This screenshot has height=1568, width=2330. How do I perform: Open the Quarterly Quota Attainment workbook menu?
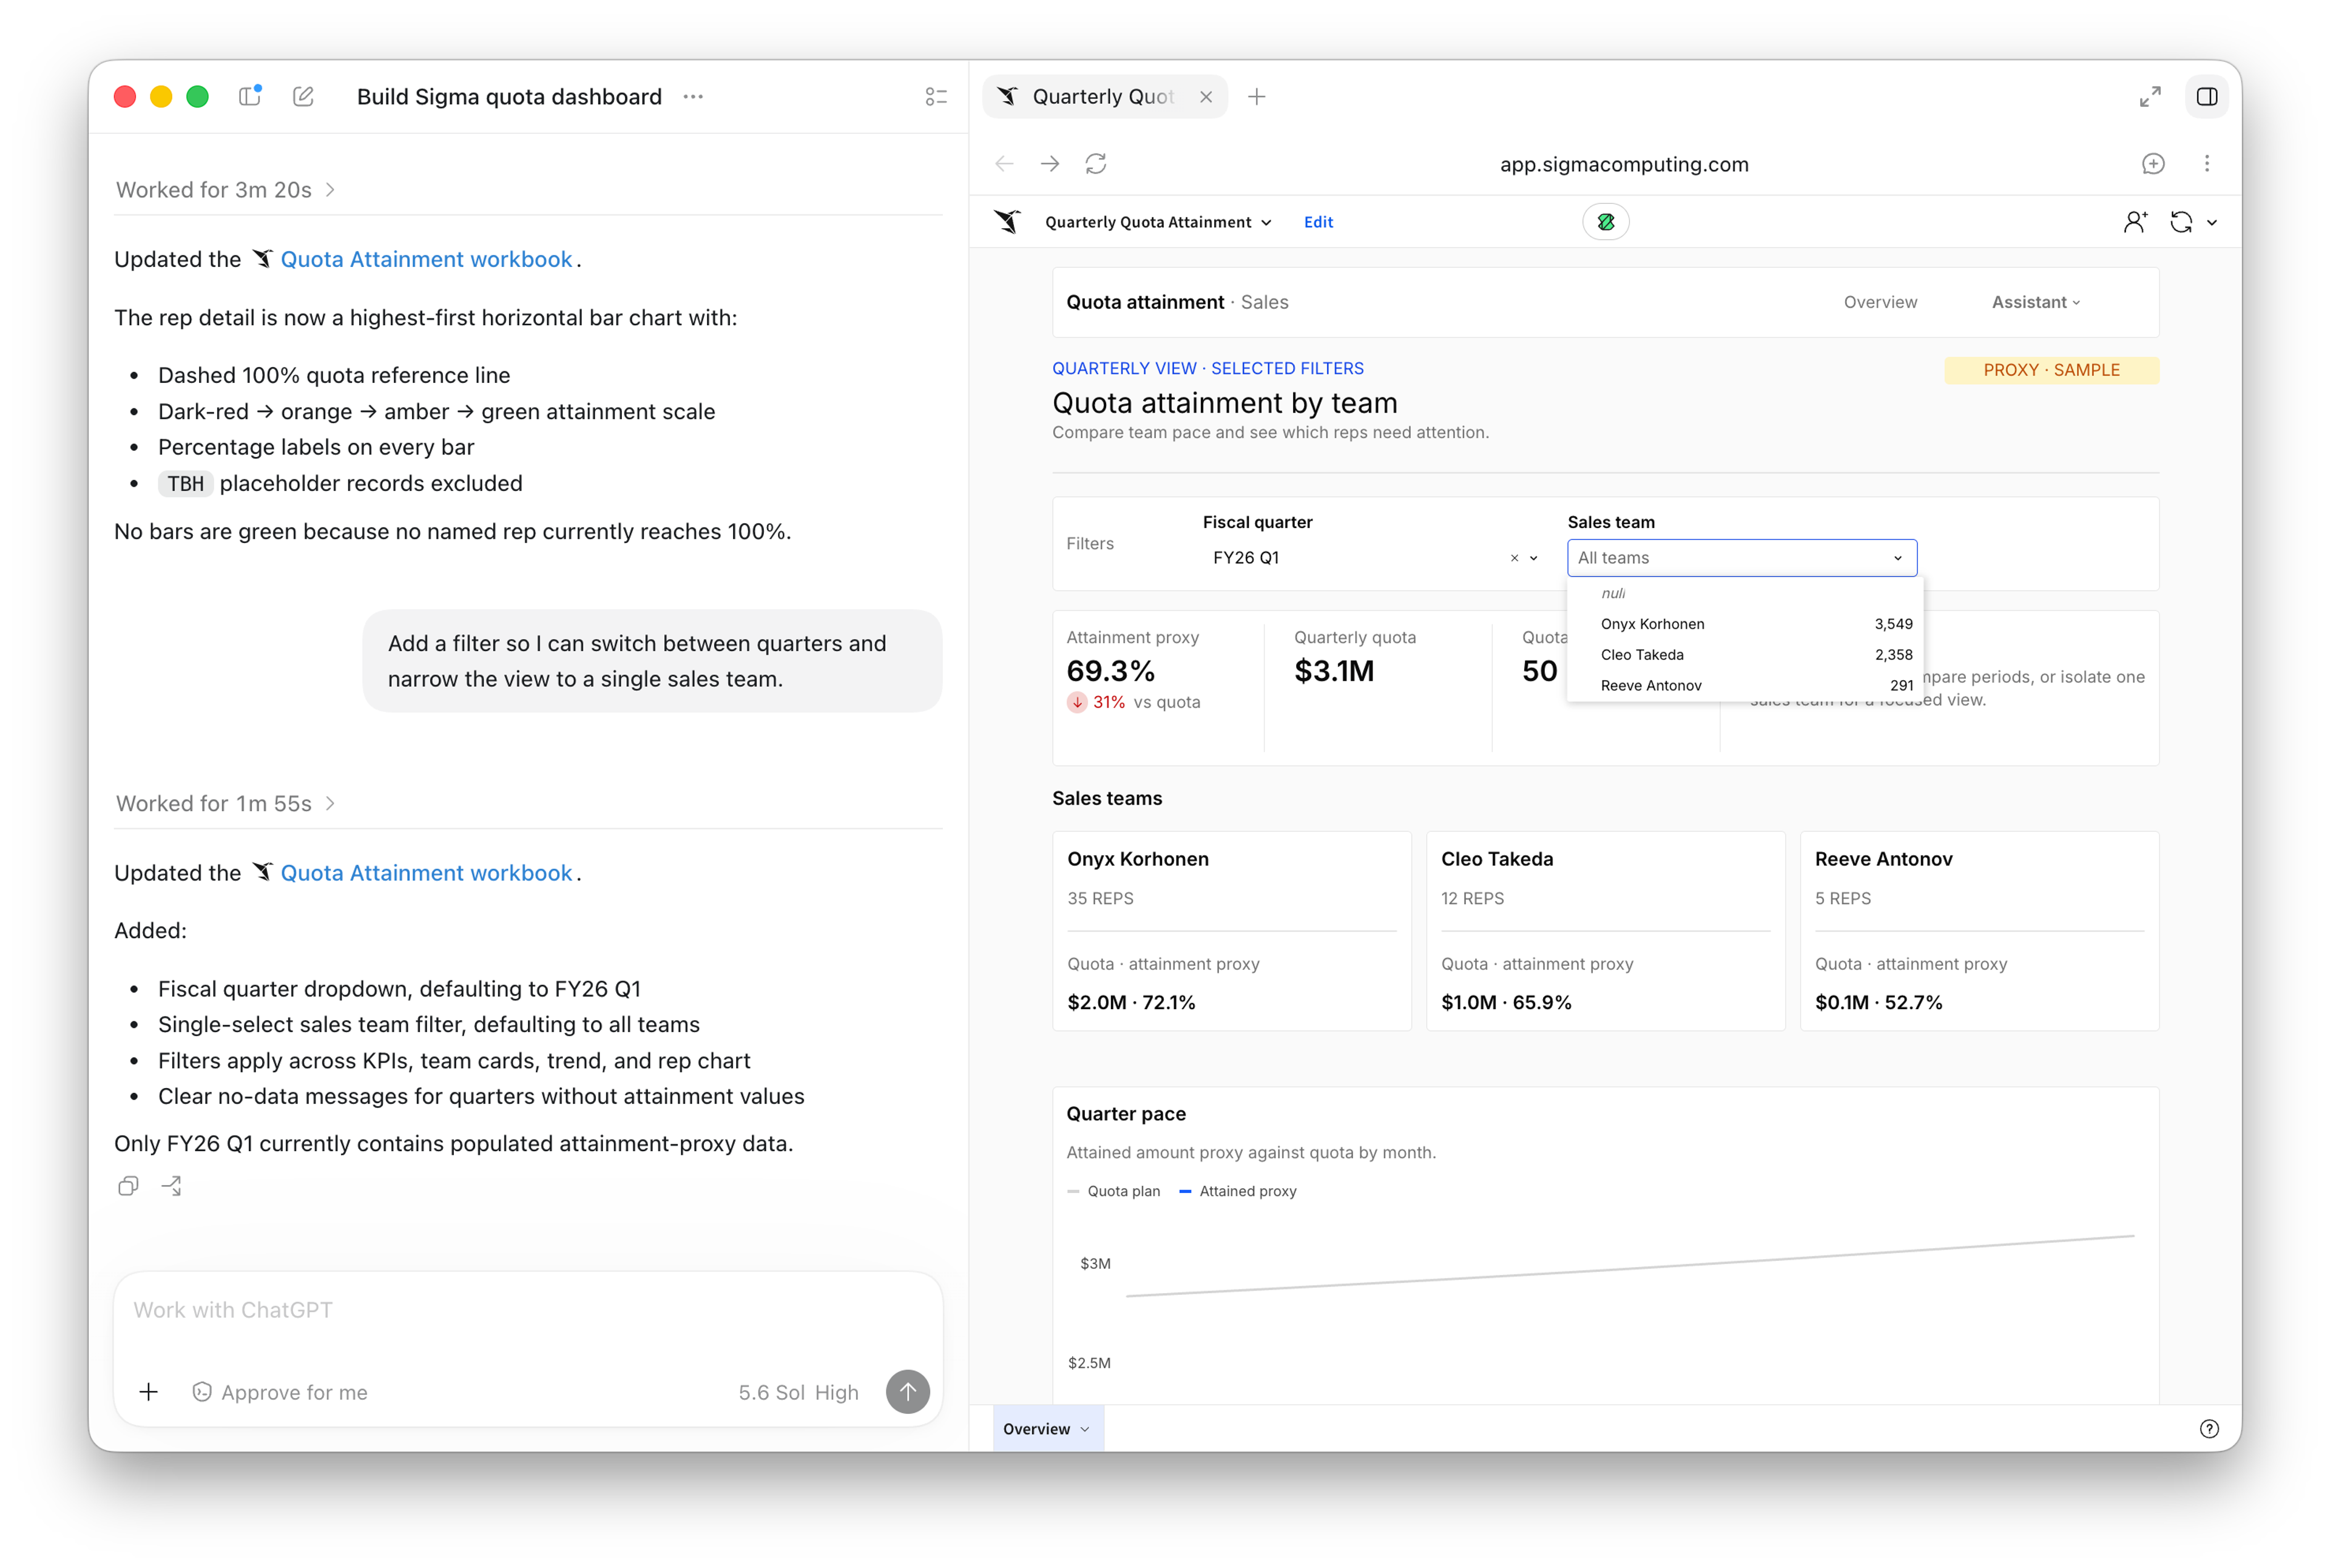tap(1158, 222)
